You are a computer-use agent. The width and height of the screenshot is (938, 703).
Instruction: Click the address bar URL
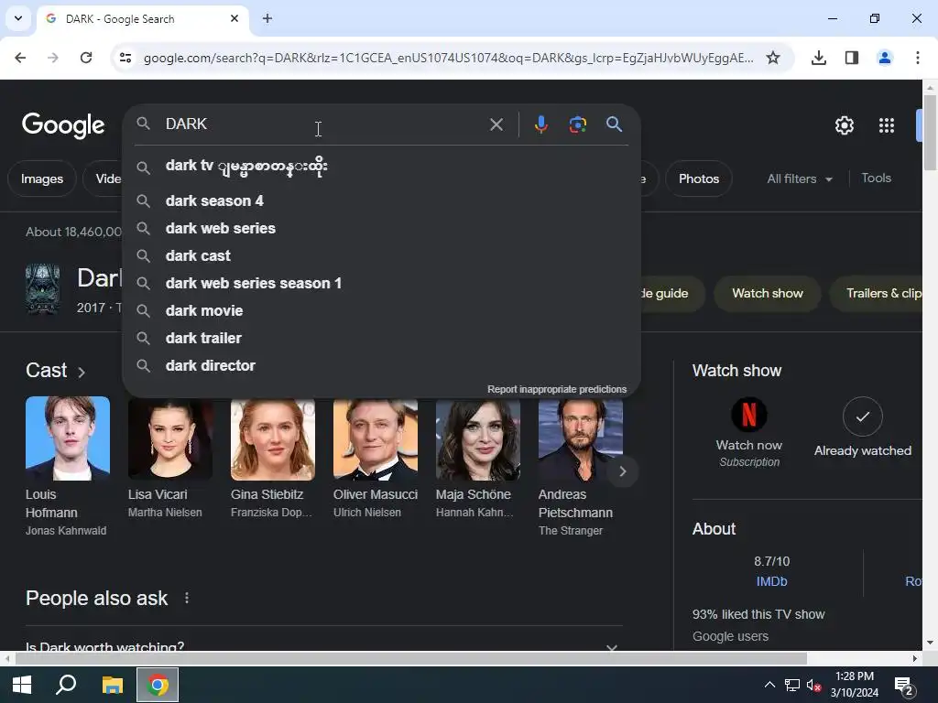pyautogui.click(x=448, y=58)
